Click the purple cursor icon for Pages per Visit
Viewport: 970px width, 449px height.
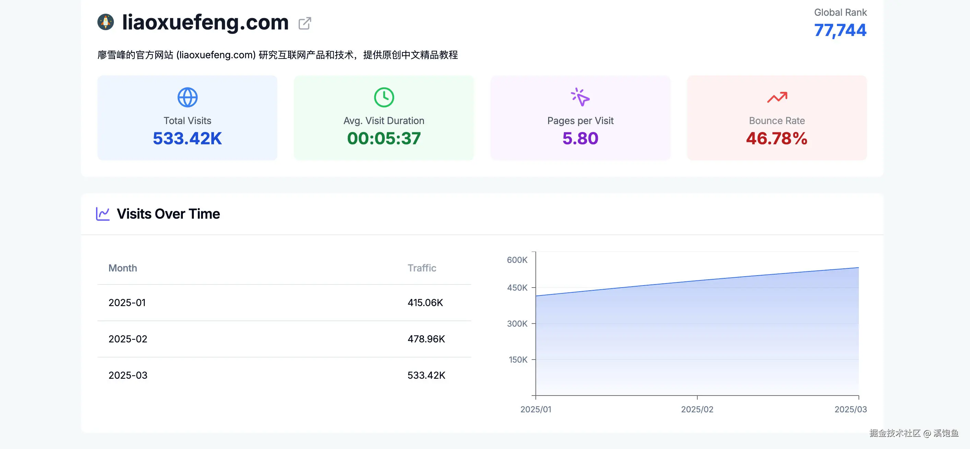click(x=580, y=97)
